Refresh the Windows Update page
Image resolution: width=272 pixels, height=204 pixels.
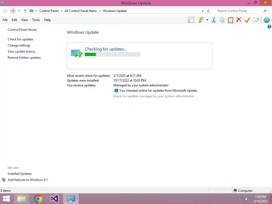pos(209,11)
